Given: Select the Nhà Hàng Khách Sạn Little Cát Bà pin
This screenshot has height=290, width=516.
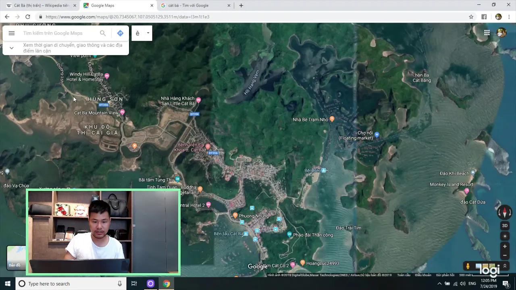Looking at the screenshot, I should coord(198,100).
